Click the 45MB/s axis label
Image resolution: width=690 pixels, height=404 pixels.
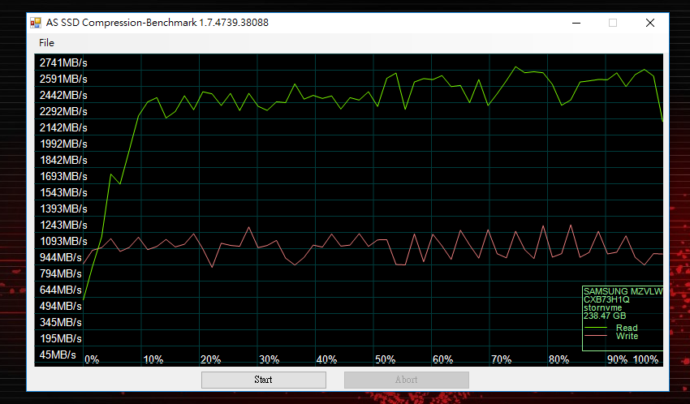coord(58,355)
